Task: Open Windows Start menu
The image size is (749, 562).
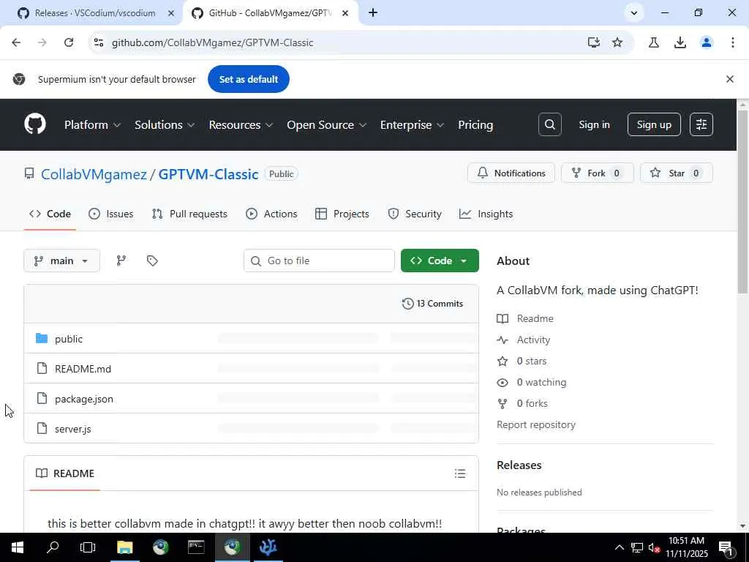Action: [18, 547]
